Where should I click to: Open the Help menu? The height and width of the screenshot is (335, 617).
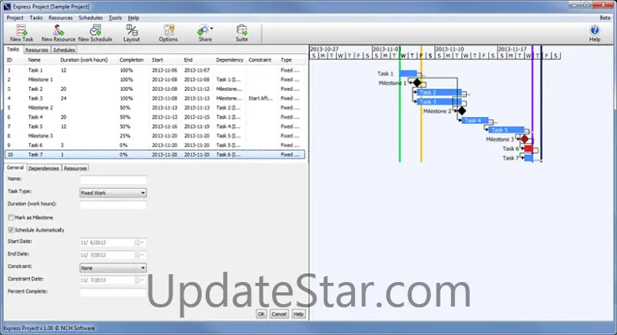click(134, 17)
